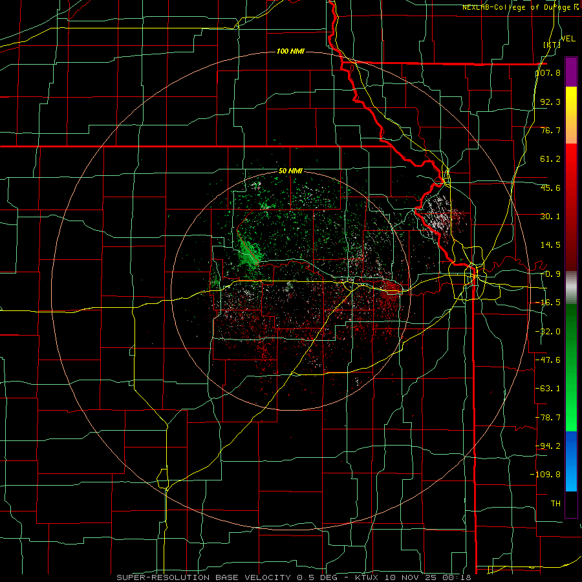
Task: Pick the blue segment of the color bar
Action: pos(571,461)
